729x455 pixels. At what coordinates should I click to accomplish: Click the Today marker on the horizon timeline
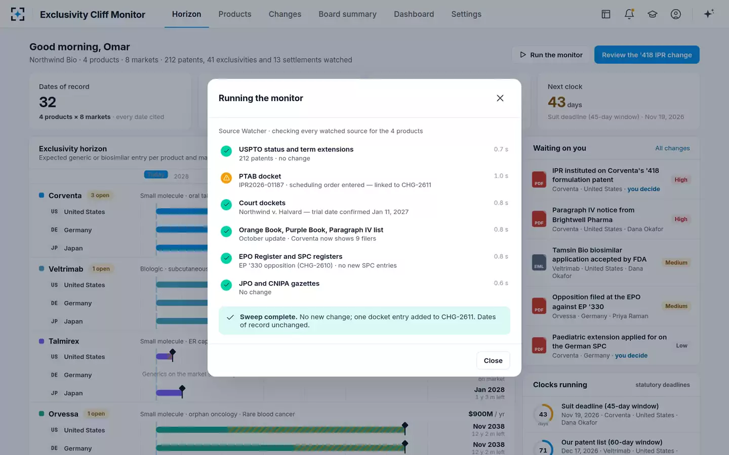(x=156, y=174)
